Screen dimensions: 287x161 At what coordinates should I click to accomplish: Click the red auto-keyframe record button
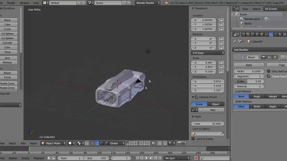click(196, 158)
